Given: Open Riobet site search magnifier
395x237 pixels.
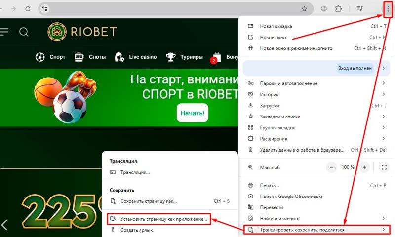Looking at the screenshot, I should [x=24, y=32].
